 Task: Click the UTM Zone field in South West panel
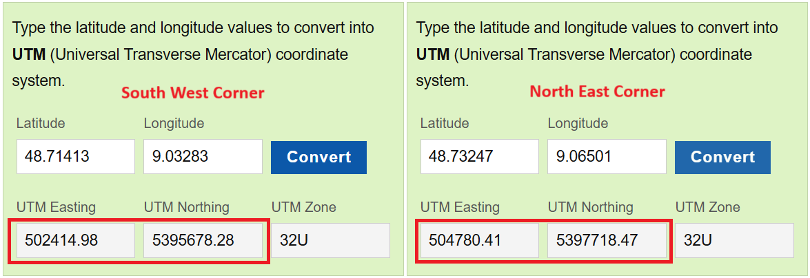pos(330,240)
